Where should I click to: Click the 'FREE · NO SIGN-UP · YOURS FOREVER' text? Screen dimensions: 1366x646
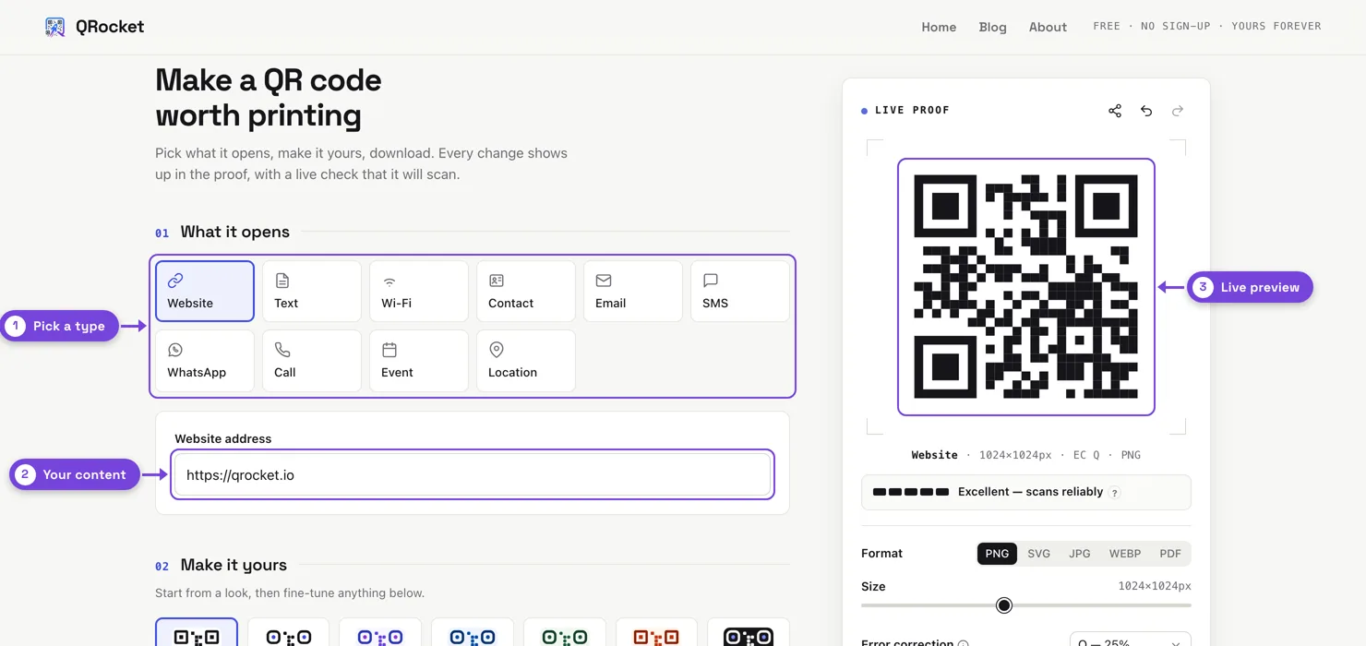tap(1207, 26)
